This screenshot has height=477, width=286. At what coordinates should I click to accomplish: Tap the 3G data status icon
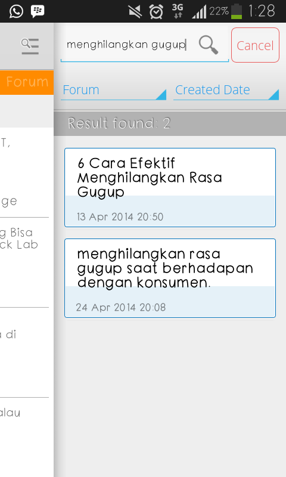click(x=178, y=11)
